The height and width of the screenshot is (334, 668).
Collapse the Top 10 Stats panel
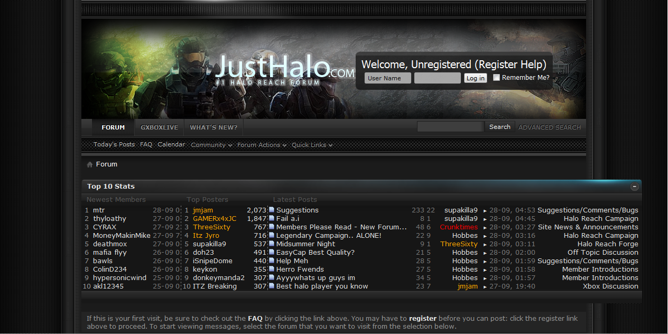[x=635, y=187]
